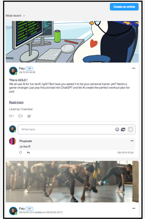Share the post using the share icon
Screen dimensions: 145x219
[x=29, y=116]
